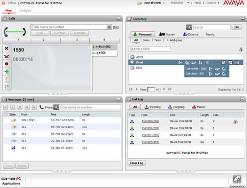Viewport: 247px width, 188px height.
Task: Click the envelope voicemail icon beside Extn401
Action: pos(139,3)
